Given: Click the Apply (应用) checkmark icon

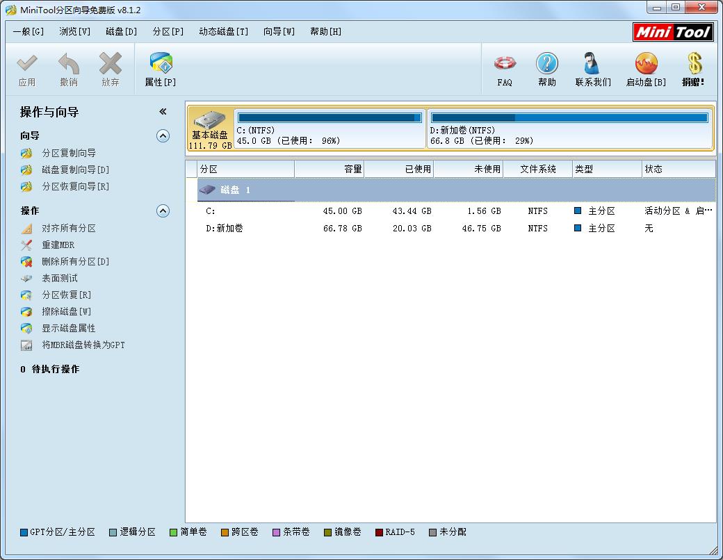Looking at the screenshot, I should [26, 64].
